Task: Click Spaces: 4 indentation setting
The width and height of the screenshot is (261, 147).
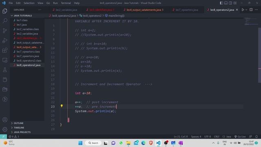Action: (x=196, y=136)
